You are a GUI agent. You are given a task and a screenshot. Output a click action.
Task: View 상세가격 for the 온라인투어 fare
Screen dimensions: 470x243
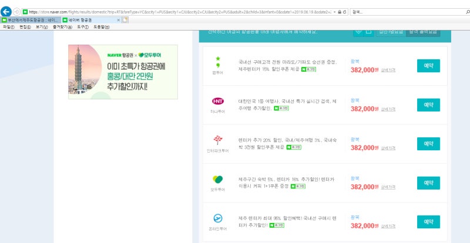[388, 226]
